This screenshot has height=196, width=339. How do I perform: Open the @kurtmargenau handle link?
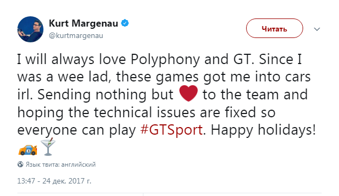pyautogui.click(x=76, y=35)
